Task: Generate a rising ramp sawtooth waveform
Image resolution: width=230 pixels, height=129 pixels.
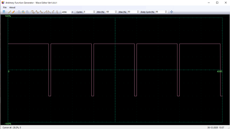Action: [45, 12]
